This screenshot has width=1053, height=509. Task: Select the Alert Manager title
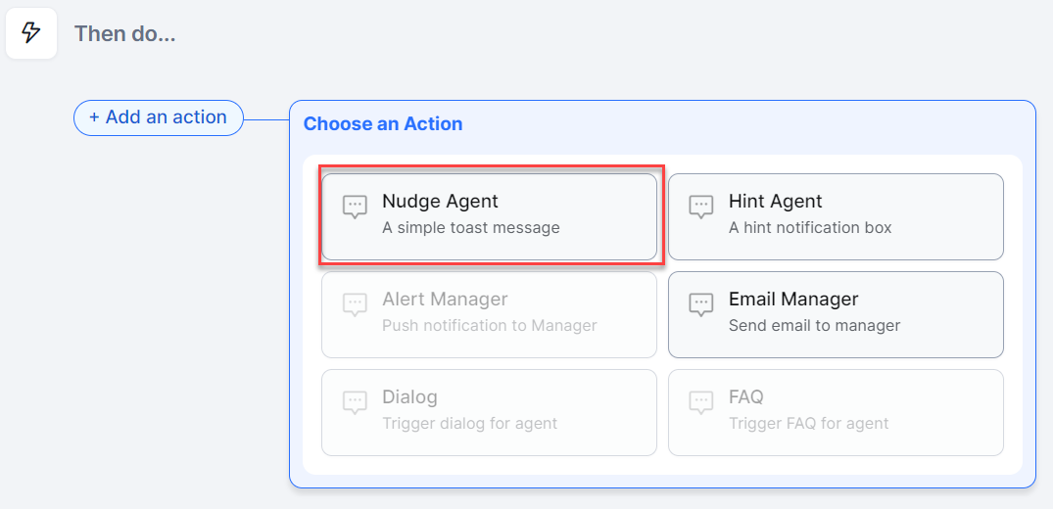tap(445, 299)
